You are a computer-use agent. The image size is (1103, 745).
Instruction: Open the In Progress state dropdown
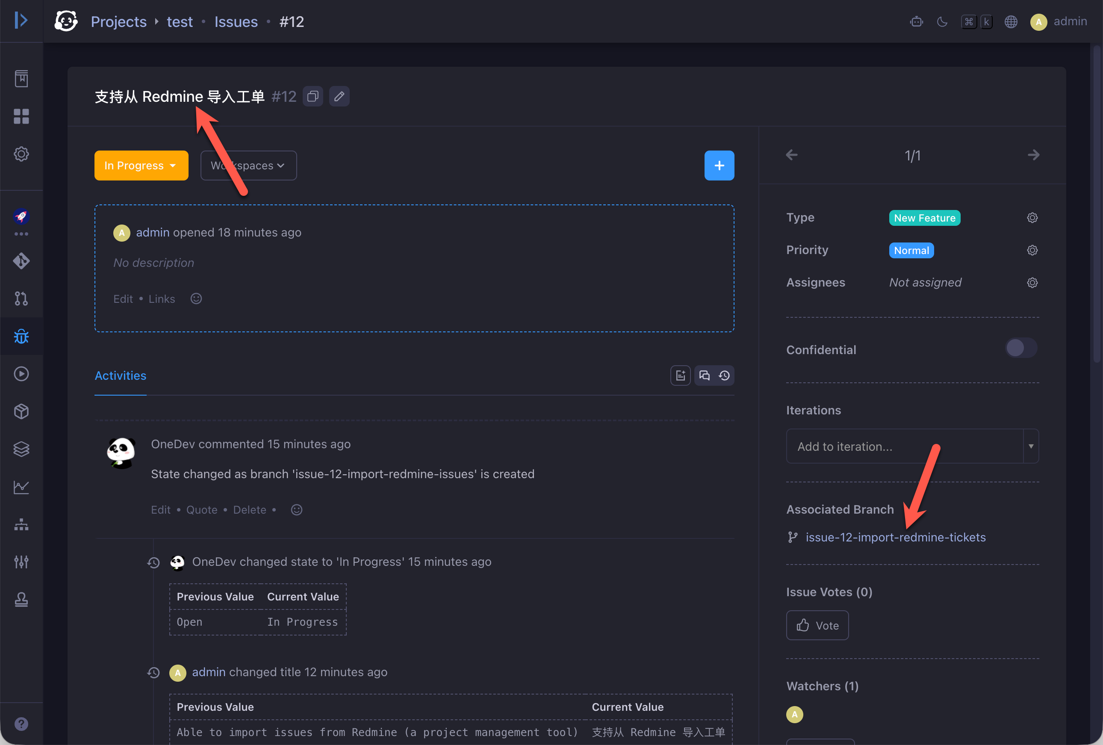(x=142, y=165)
